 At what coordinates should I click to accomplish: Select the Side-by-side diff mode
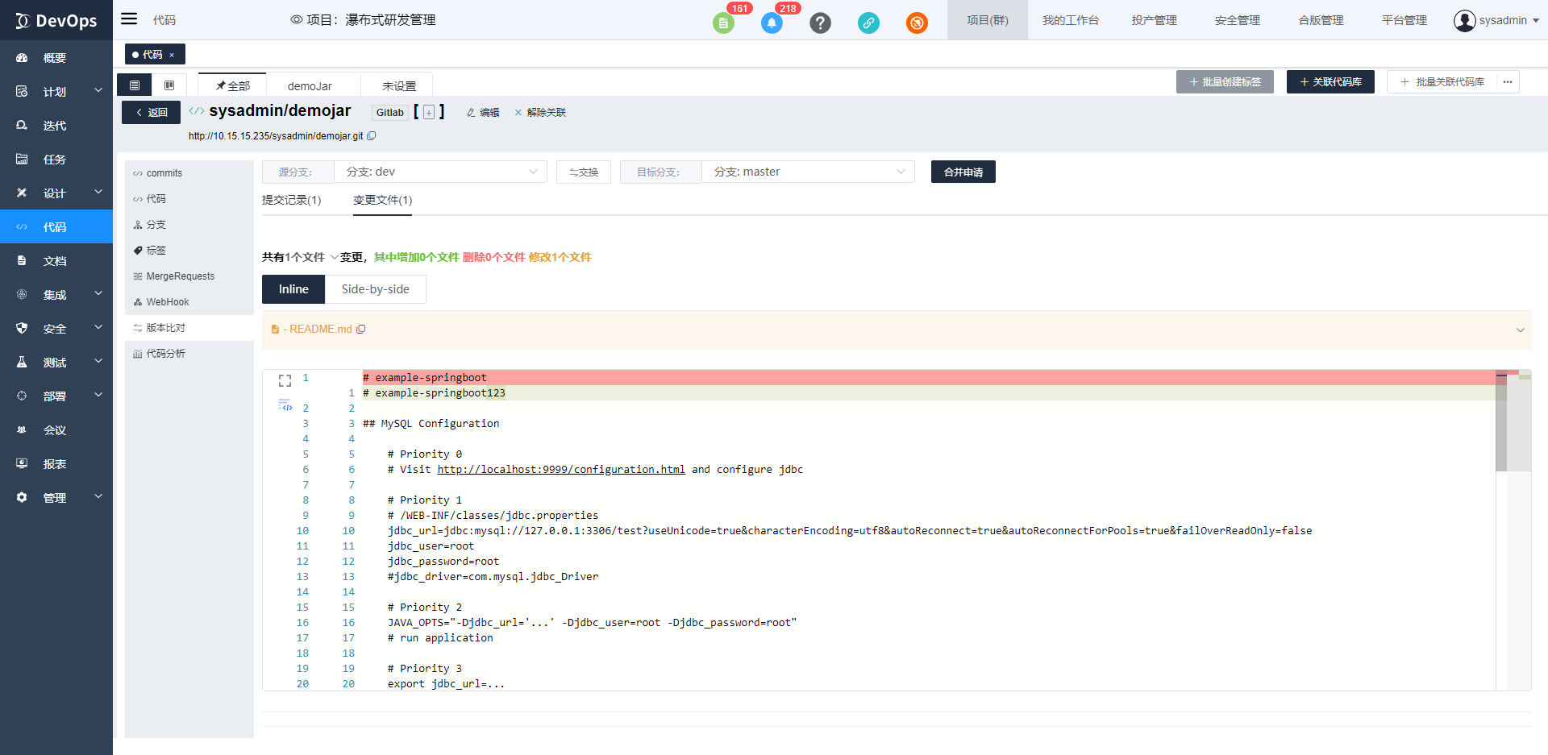(375, 289)
